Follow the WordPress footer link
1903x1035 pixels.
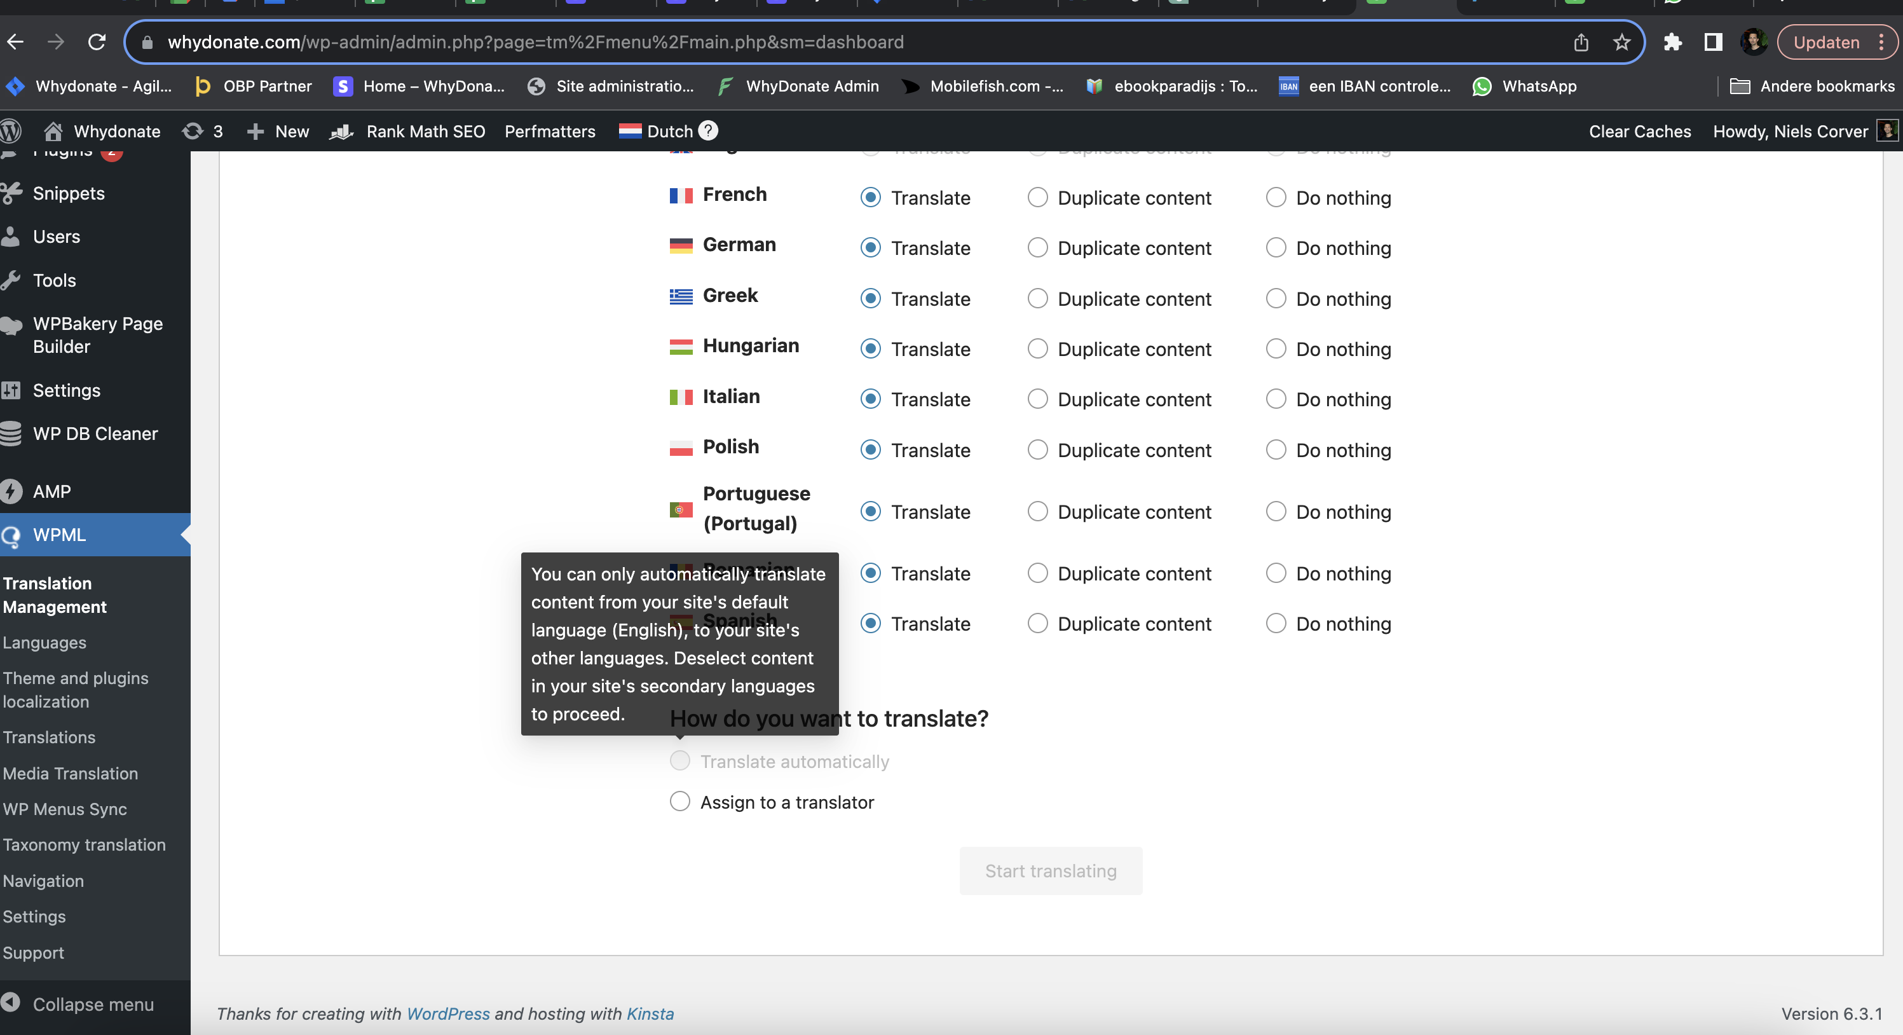[447, 1013]
